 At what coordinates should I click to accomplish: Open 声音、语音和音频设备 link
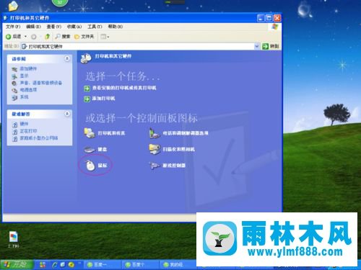37,83
